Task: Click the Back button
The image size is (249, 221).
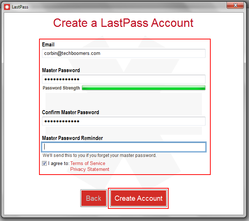Action: pyautogui.click(x=94, y=198)
